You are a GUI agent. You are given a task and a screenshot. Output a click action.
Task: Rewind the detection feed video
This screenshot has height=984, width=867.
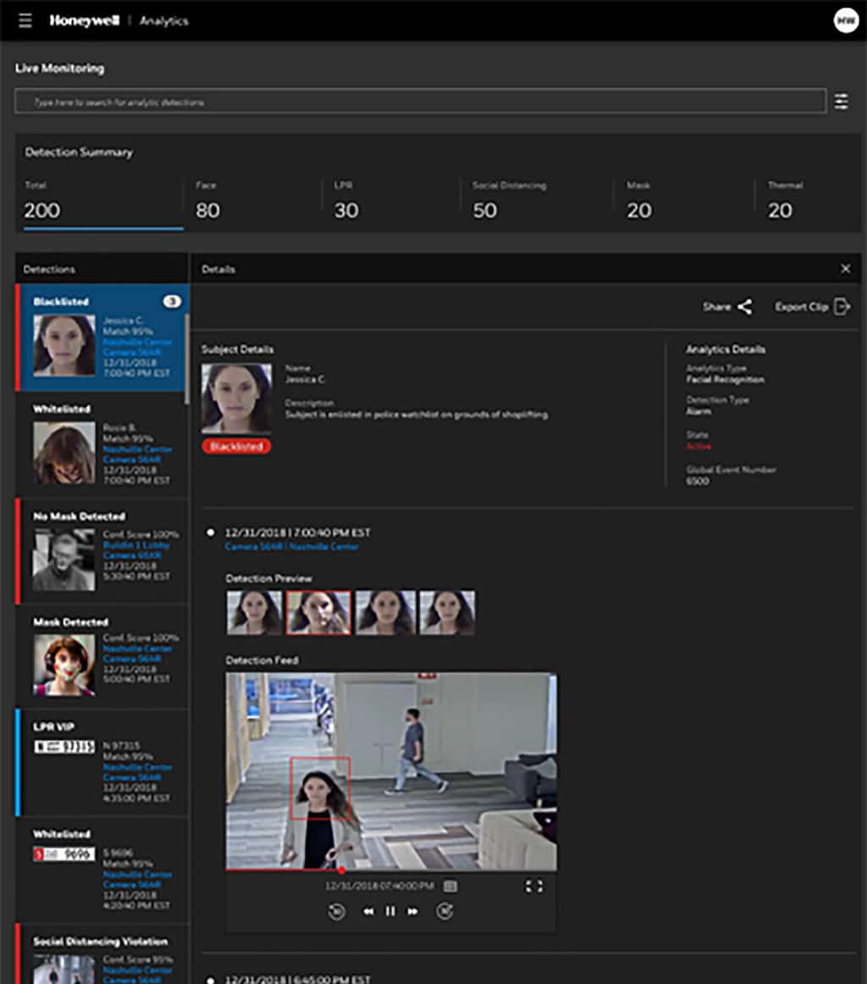368,911
